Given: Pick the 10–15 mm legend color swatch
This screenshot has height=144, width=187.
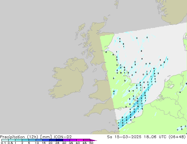Looking at the screenshot, I should tap(39, 140).
